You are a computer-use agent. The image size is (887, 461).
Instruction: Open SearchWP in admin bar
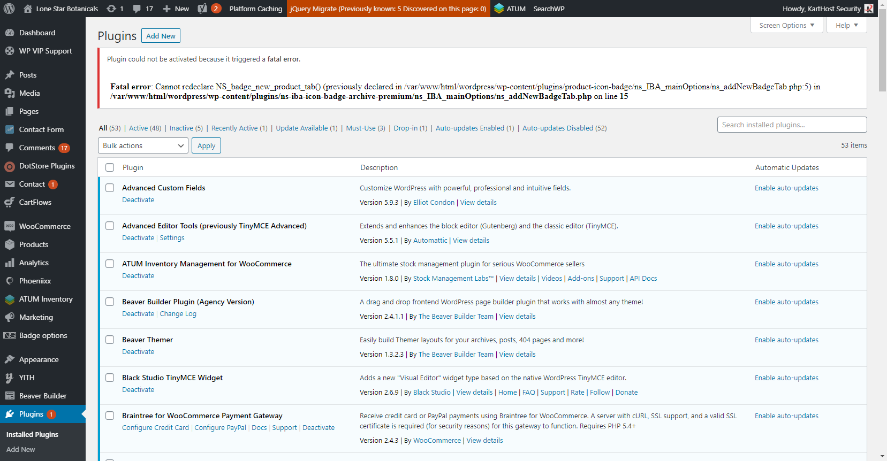(549, 9)
